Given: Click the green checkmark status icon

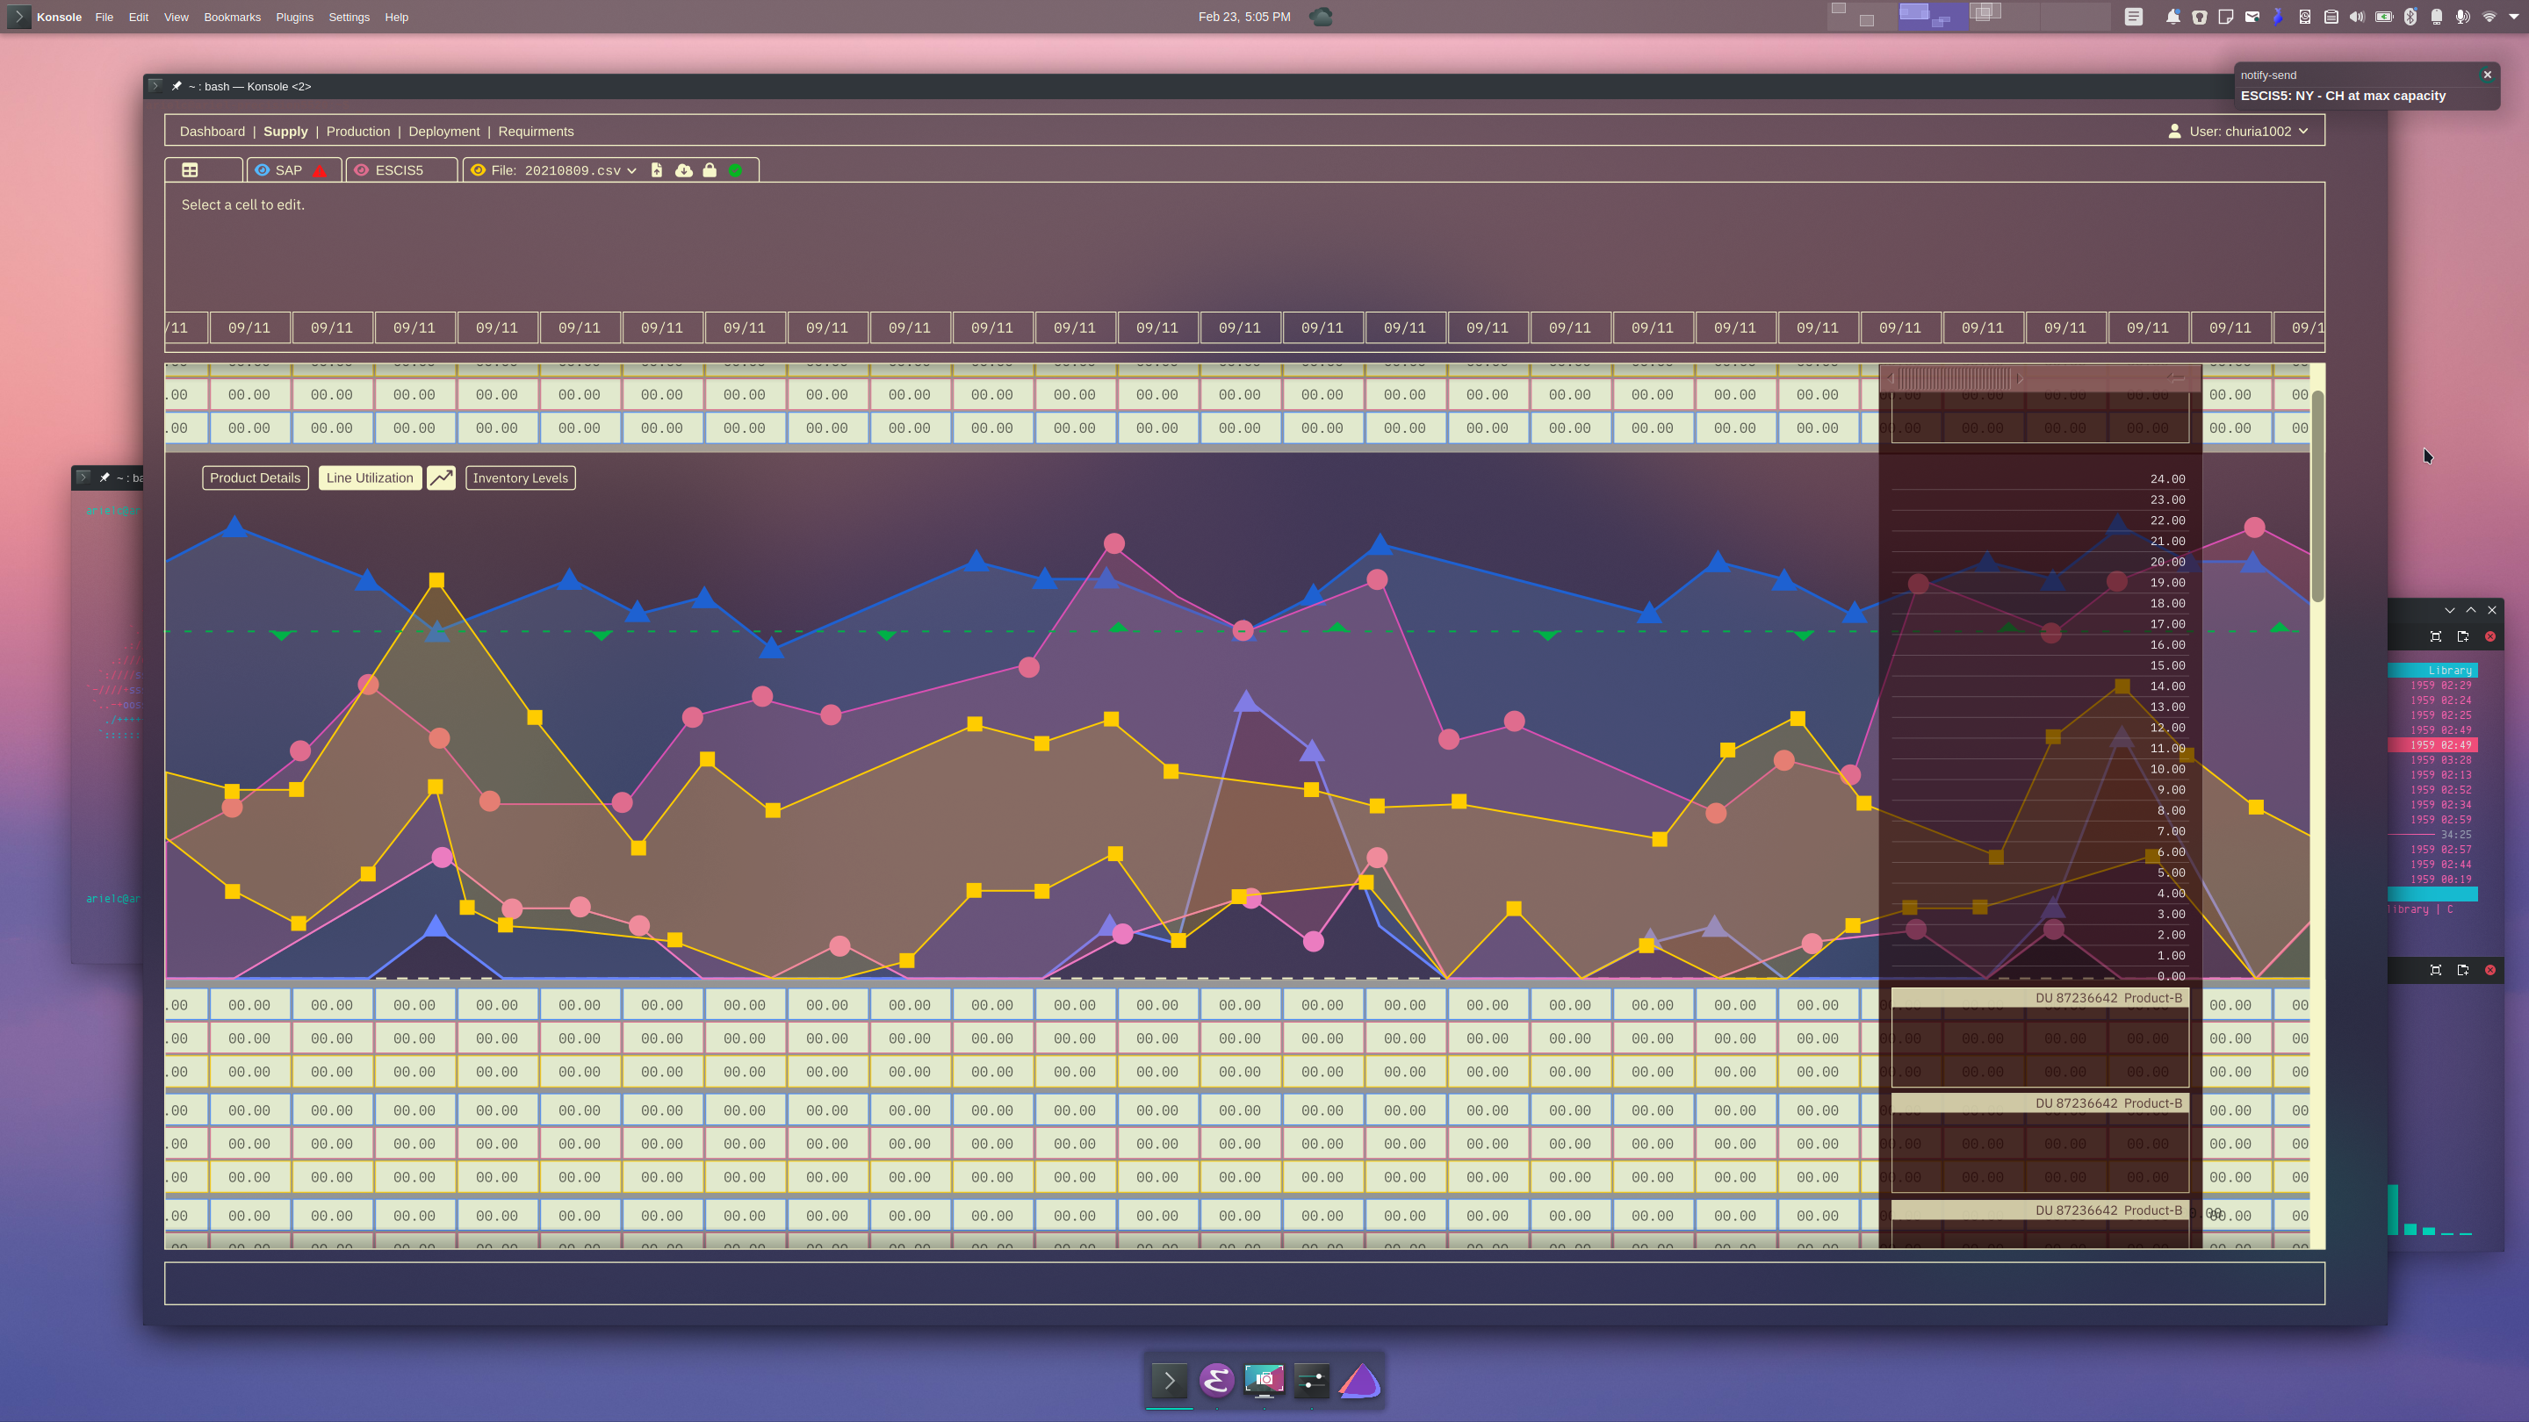Looking at the screenshot, I should (x=735, y=169).
